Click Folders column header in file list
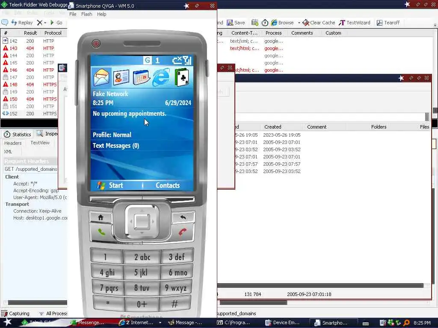Screen dimensions: 438x328 pos(379,127)
